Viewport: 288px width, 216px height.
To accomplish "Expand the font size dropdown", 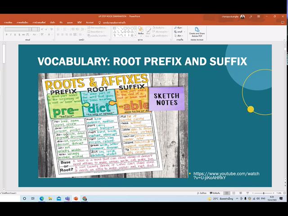I will pos(38,29).
